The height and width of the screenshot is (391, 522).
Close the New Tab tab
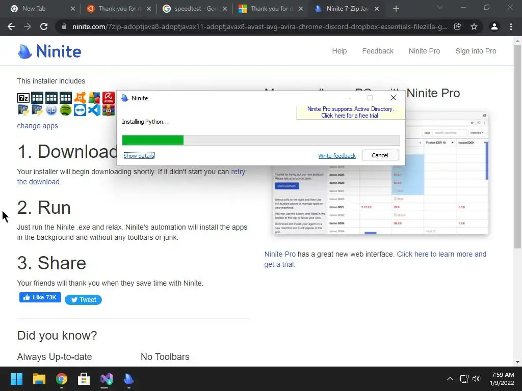tap(73, 9)
